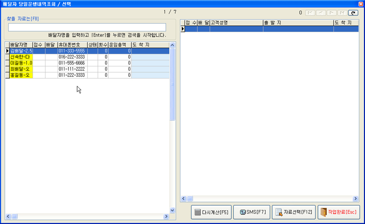Click the 휴대폰번호 column header
Viewport: 365px width, 224px height.
pos(73,45)
